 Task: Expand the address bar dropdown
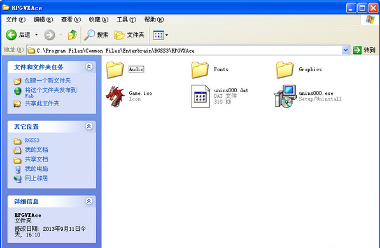(346, 50)
